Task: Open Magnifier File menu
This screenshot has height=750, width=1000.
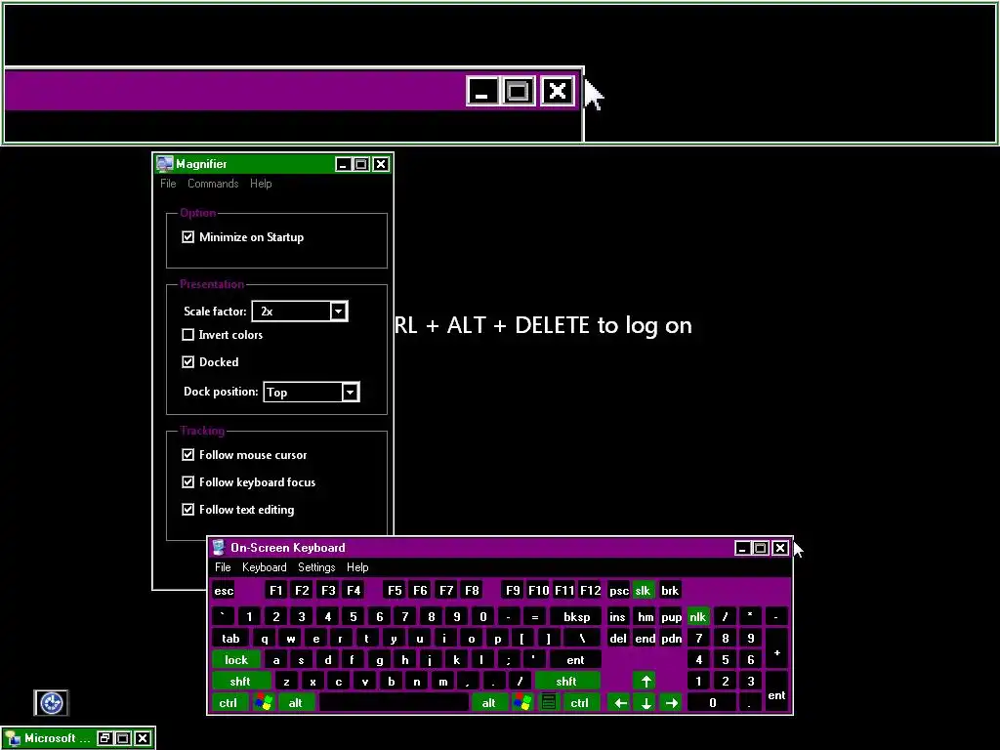Action: coord(168,184)
